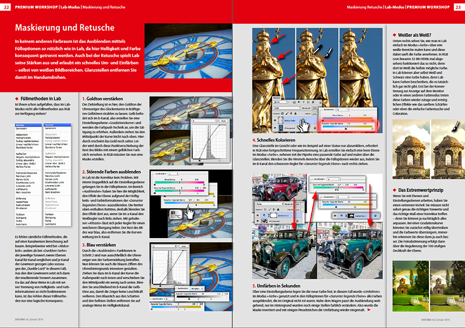Click heading 2. Störende Farben ausblenden
The image size is (465, 328).
(112, 172)
